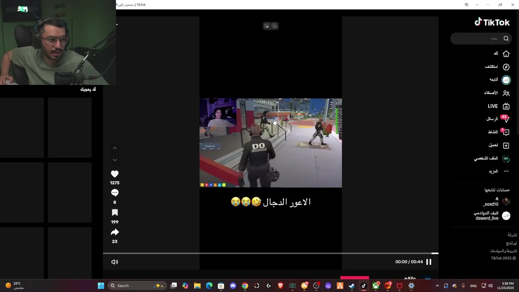The height and width of the screenshot is (292, 519).
Task: Open the LIVE section icon
Action: point(506,106)
